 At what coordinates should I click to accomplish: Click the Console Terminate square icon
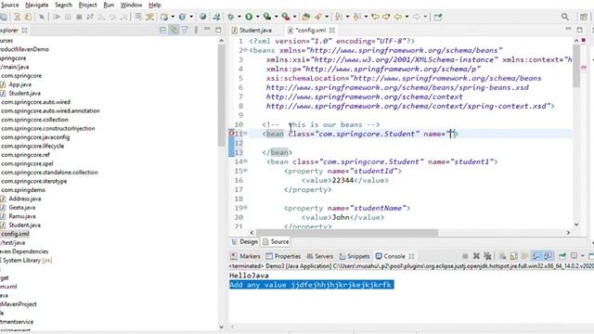[x=466, y=256]
